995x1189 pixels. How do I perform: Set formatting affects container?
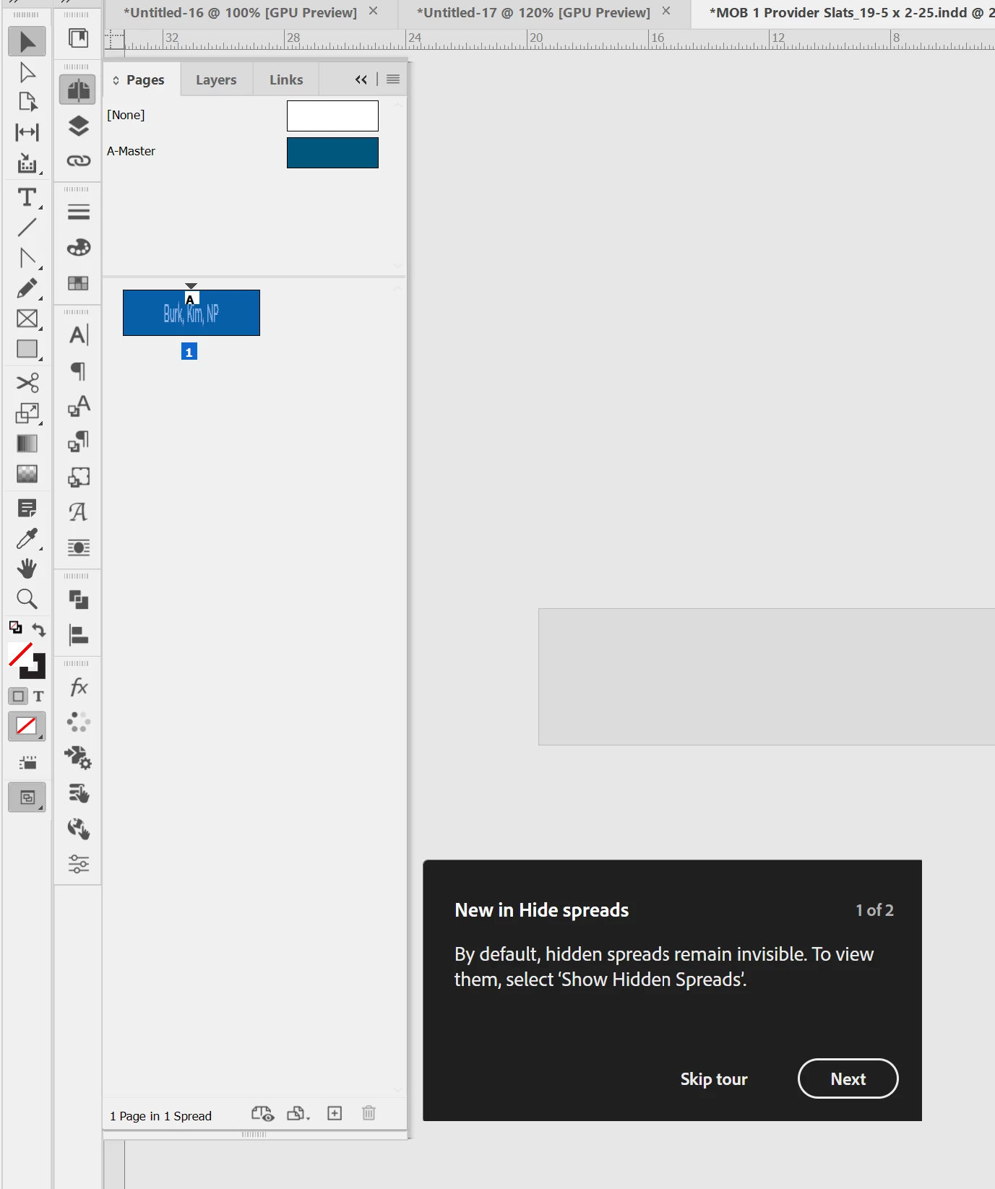(x=19, y=696)
